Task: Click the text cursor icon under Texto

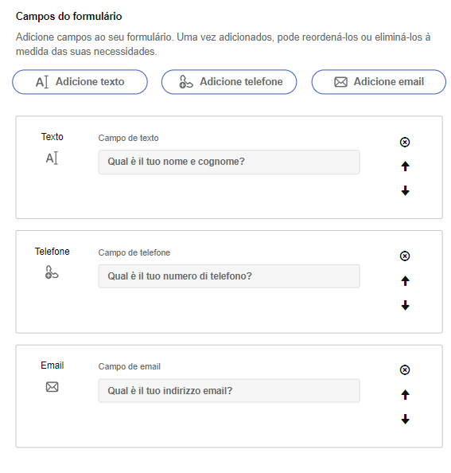Action: click(52, 158)
